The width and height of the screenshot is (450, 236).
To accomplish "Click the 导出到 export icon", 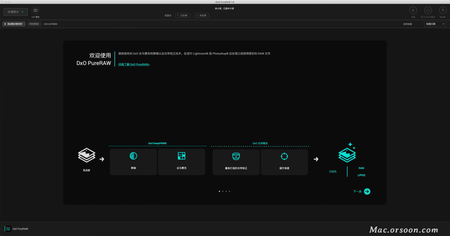I will coord(442,11).
